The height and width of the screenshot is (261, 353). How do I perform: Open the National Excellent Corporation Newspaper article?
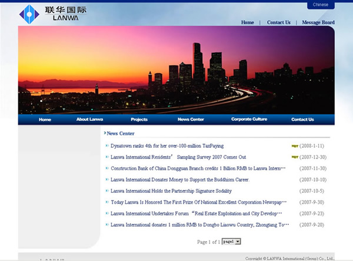click(x=199, y=202)
